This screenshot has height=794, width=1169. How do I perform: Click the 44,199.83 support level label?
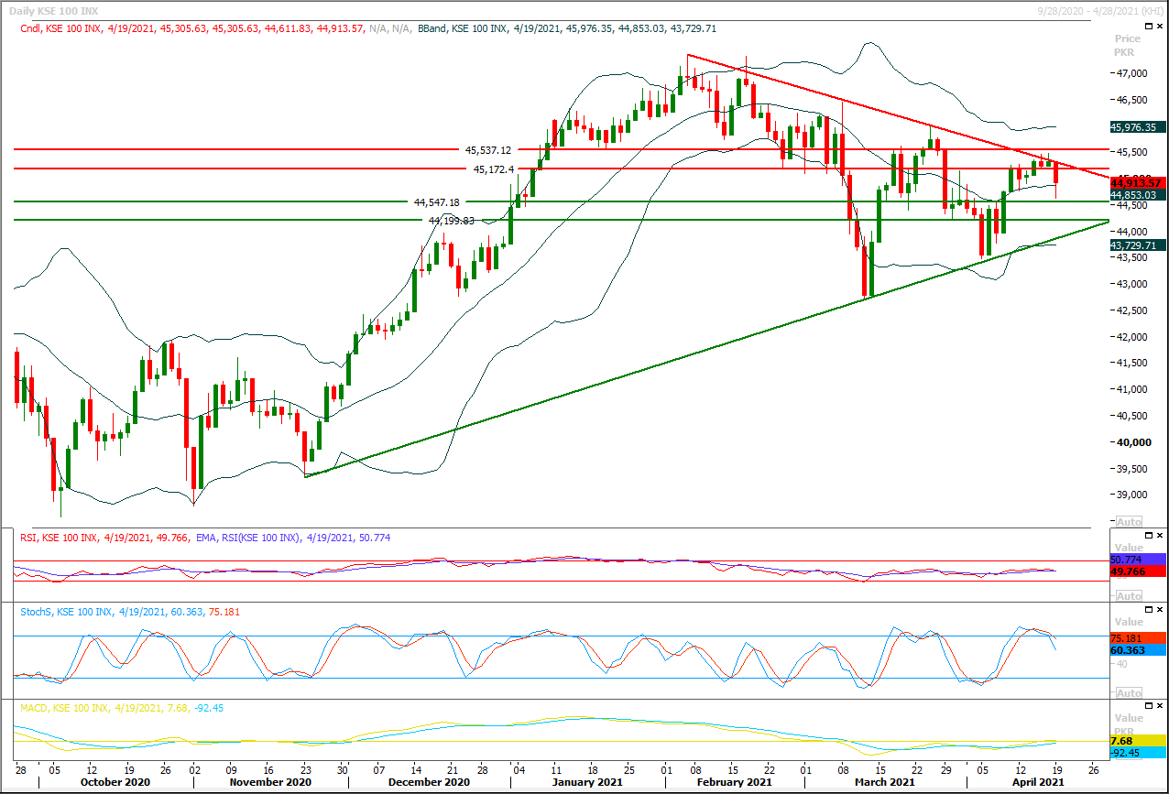[451, 221]
